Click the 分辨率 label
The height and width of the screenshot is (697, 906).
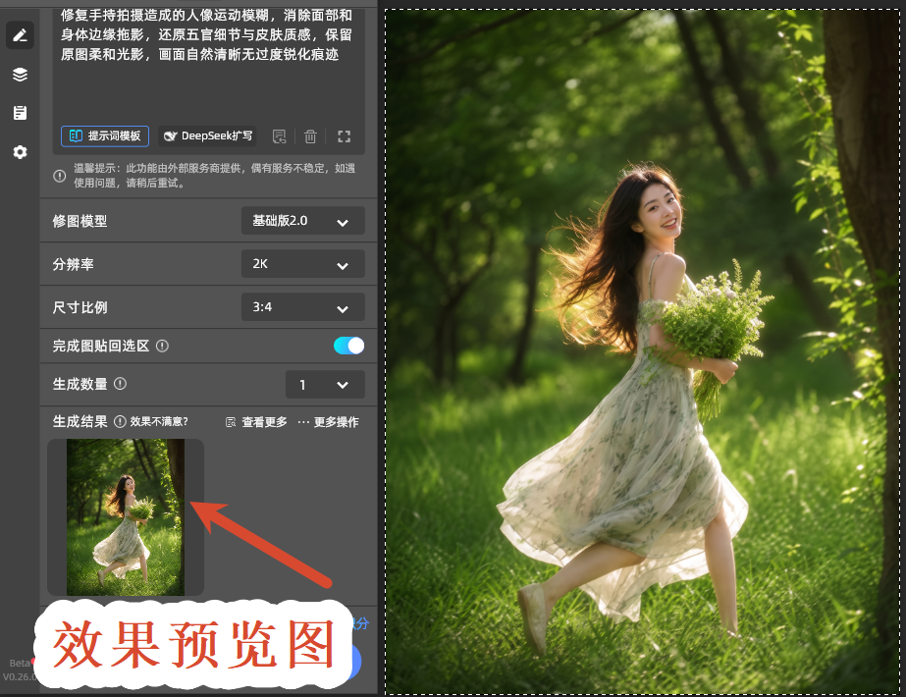73,264
